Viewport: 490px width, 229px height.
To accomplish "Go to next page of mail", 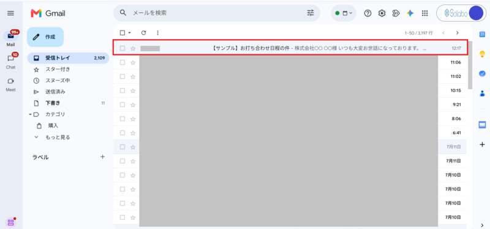I will pyautogui.click(x=458, y=33).
